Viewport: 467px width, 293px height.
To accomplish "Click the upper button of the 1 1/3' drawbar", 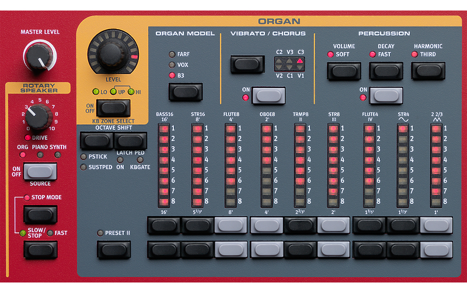I will point(403,225).
